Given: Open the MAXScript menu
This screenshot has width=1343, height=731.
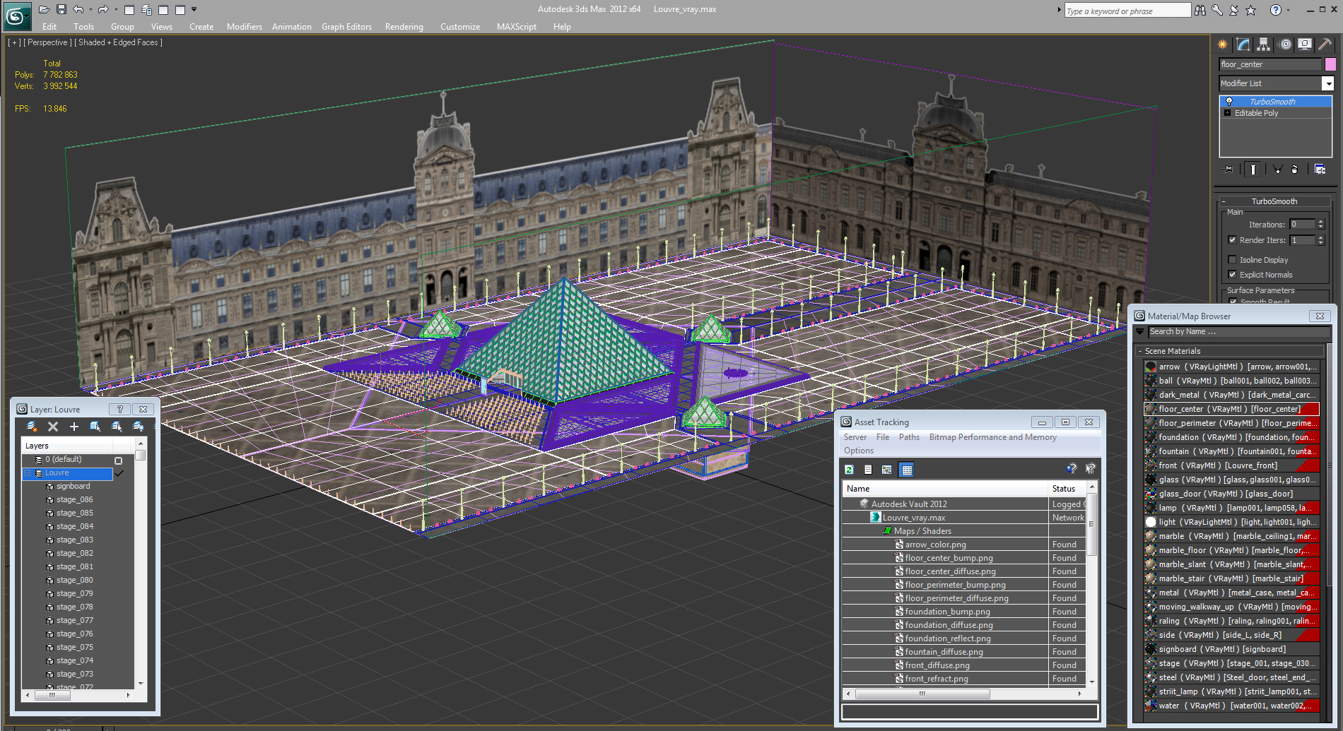Looking at the screenshot, I should click(517, 27).
